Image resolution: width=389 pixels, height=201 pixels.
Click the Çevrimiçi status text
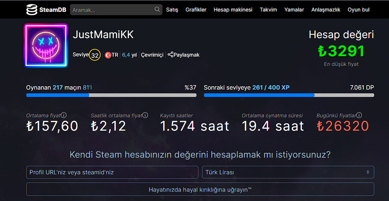coord(152,55)
